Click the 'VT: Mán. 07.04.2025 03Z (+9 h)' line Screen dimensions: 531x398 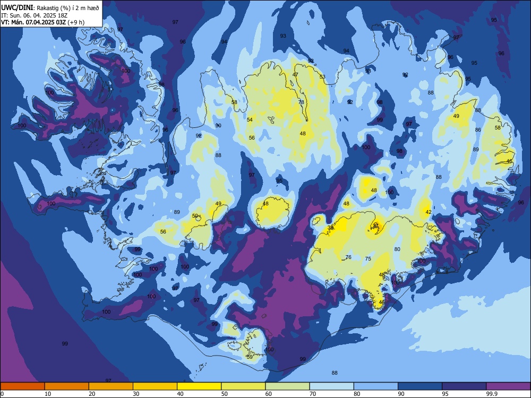click(x=42, y=22)
